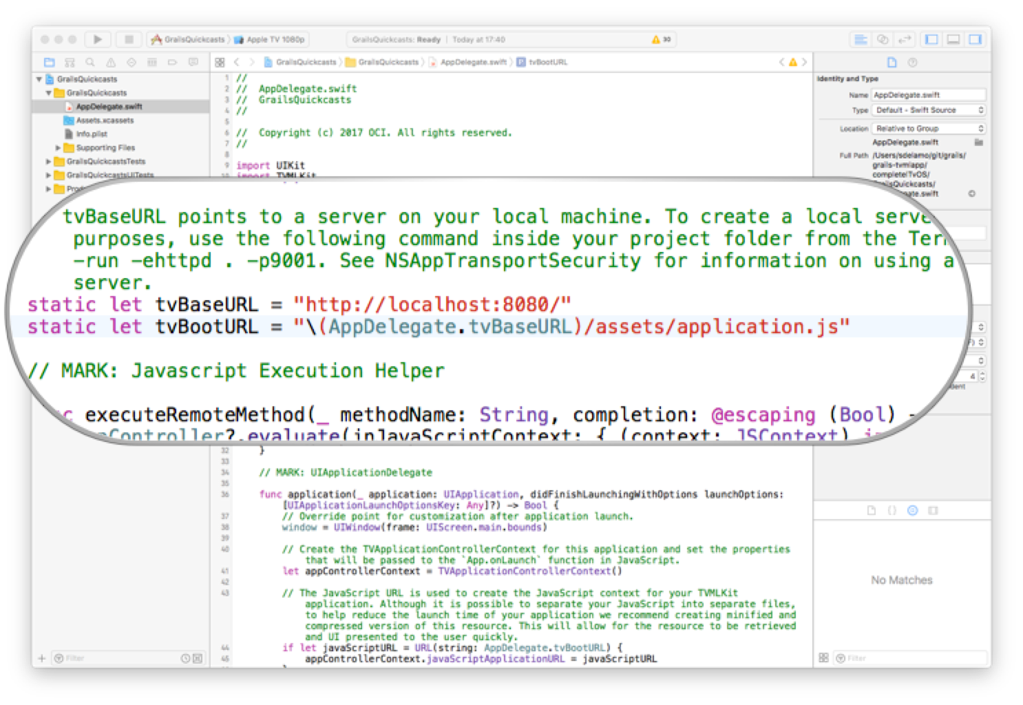This screenshot has height=705, width=1023.
Task: Select the Assistant editor mode
Action: click(x=883, y=39)
